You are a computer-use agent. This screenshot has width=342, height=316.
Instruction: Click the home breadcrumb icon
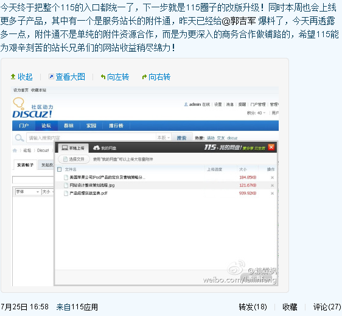15,150
